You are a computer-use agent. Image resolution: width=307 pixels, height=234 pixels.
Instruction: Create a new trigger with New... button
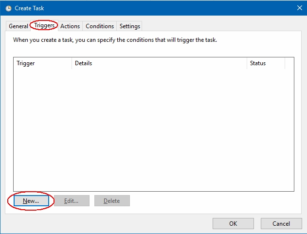(31, 201)
